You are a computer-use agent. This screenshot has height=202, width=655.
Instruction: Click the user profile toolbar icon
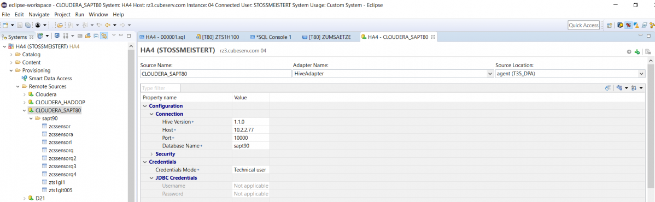pyautogui.click(x=38, y=25)
